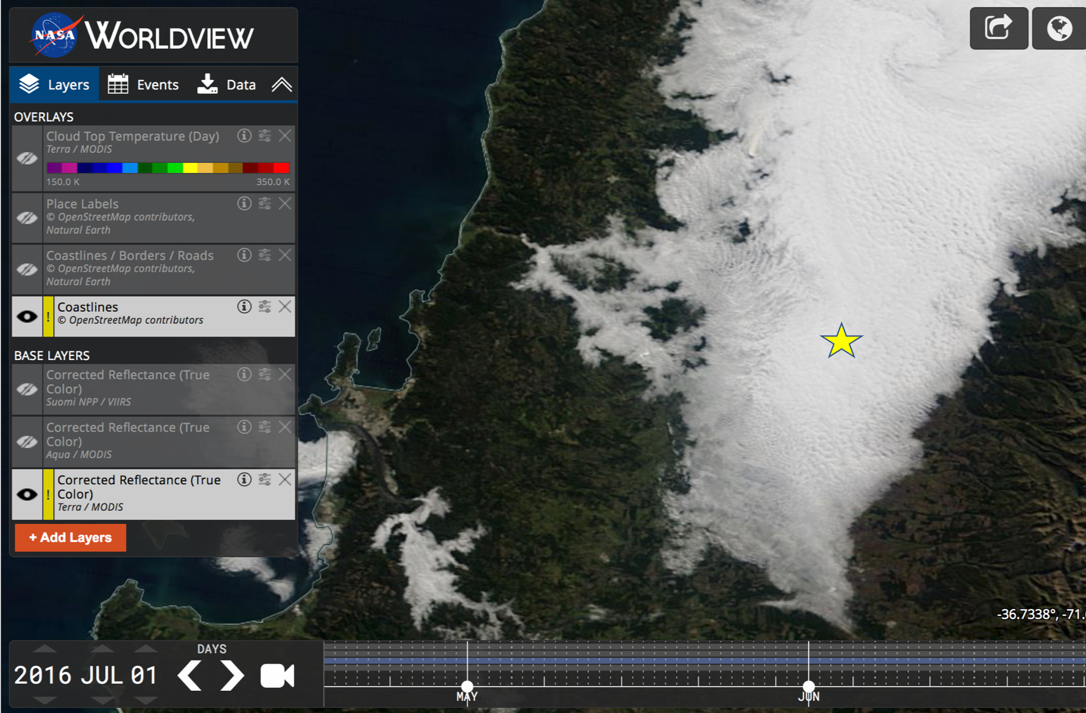Decrease the day with down arrow
The image size is (1086, 713).
(146, 700)
